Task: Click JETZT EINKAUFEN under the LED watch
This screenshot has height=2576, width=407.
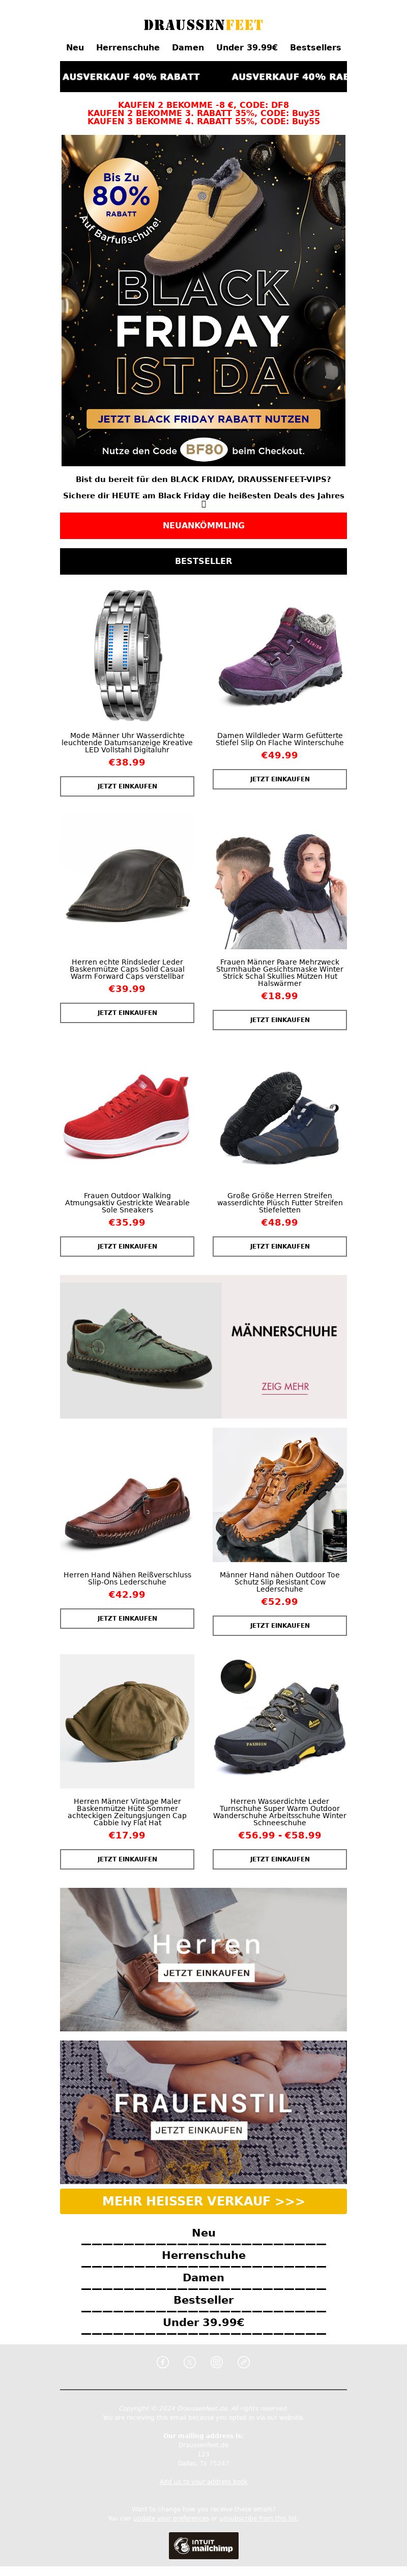Action: click(x=127, y=786)
